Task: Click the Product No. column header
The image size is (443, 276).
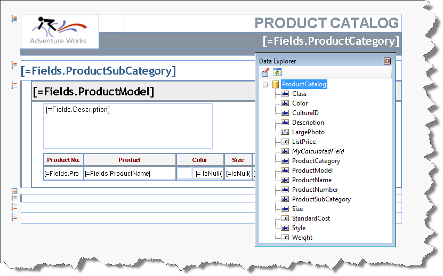Action: point(63,160)
